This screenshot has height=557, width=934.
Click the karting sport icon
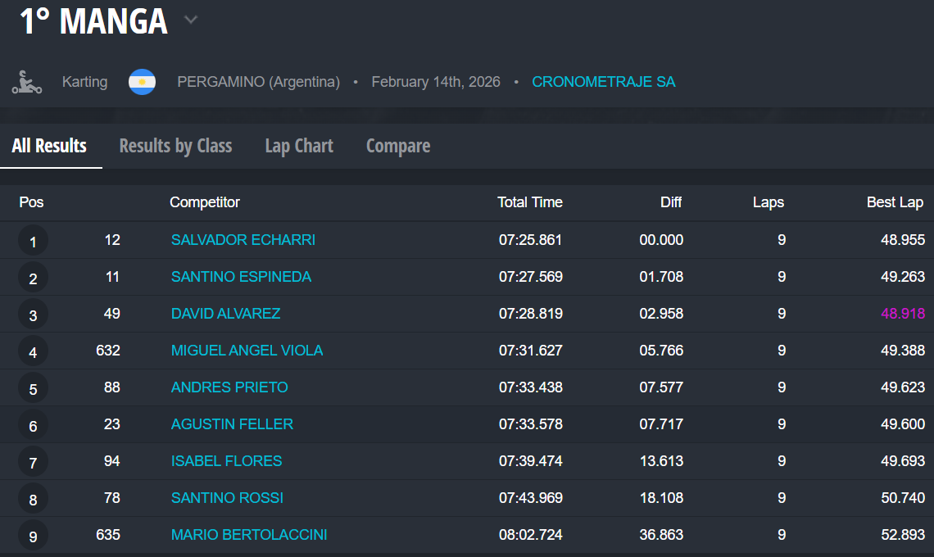coord(27,82)
